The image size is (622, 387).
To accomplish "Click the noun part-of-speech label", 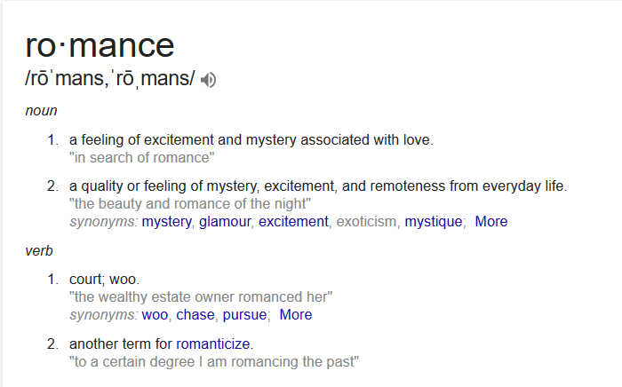I will point(41,111).
